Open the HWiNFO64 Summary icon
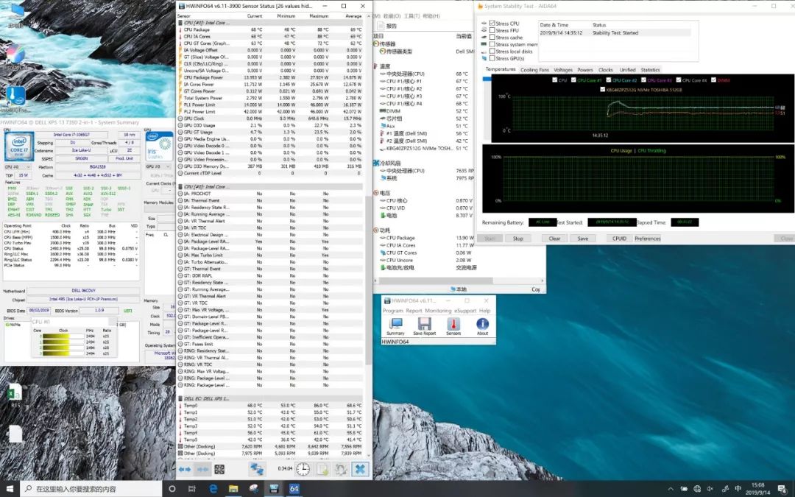Viewport: 795px width, 497px height. point(395,324)
